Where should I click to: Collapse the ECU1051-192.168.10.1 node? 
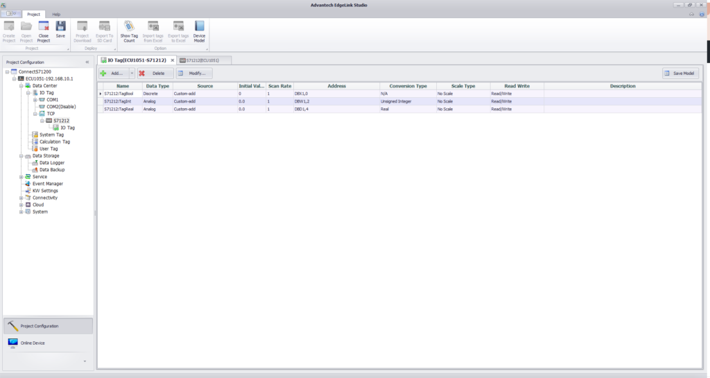point(14,79)
